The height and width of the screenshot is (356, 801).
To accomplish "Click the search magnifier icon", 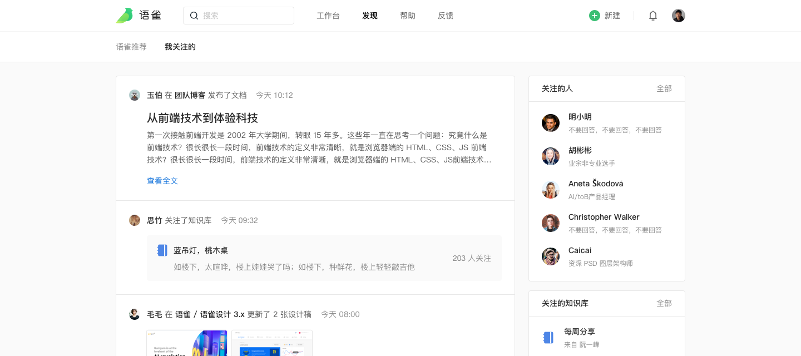I will pyautogui.click(x=194, y=16).
